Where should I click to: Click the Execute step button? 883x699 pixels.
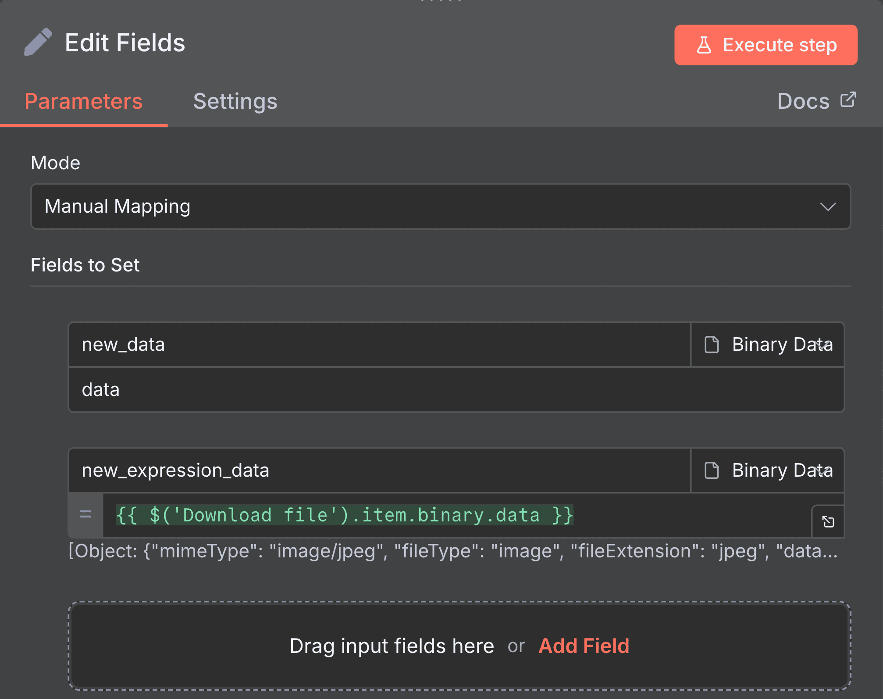pos(765,45)
